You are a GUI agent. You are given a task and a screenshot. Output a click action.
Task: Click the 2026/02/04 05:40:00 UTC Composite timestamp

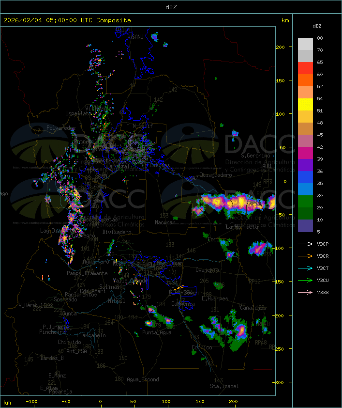67,20
